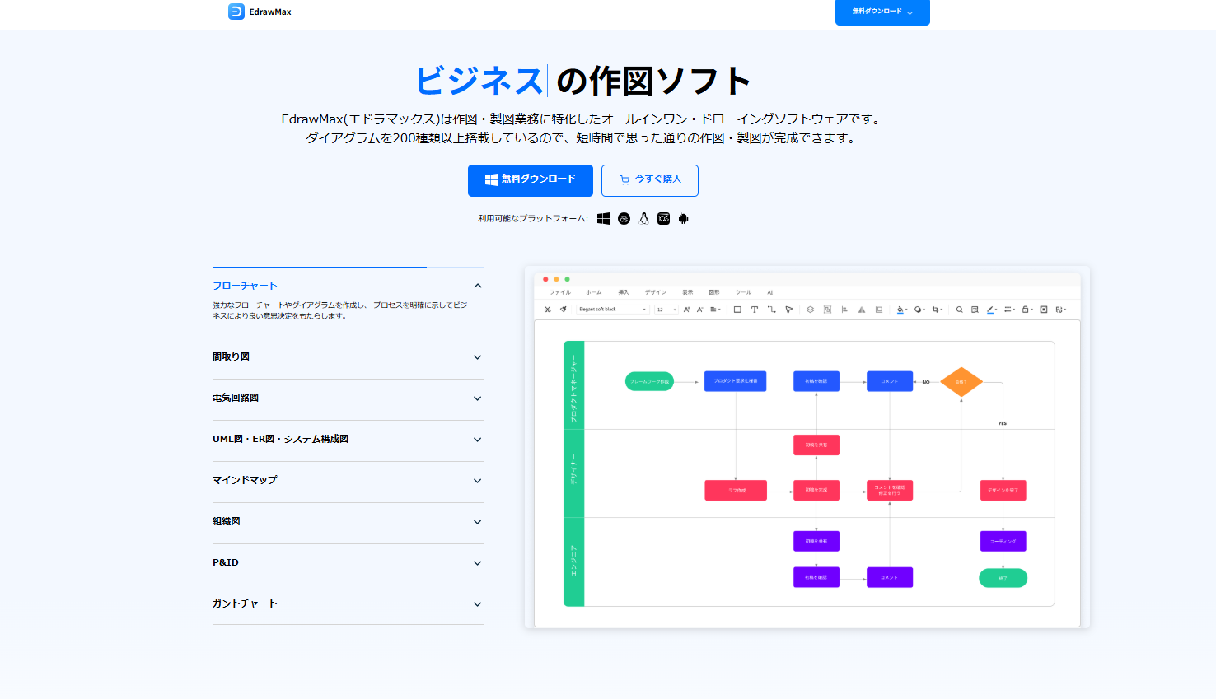The image size is (1216, 699).
Task: Click the flip triangle icon
Action: (862, 310)
